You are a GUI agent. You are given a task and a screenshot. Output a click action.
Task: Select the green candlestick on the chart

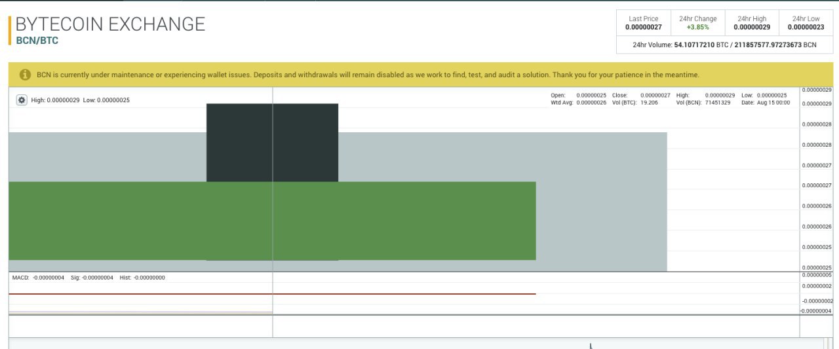272,221
